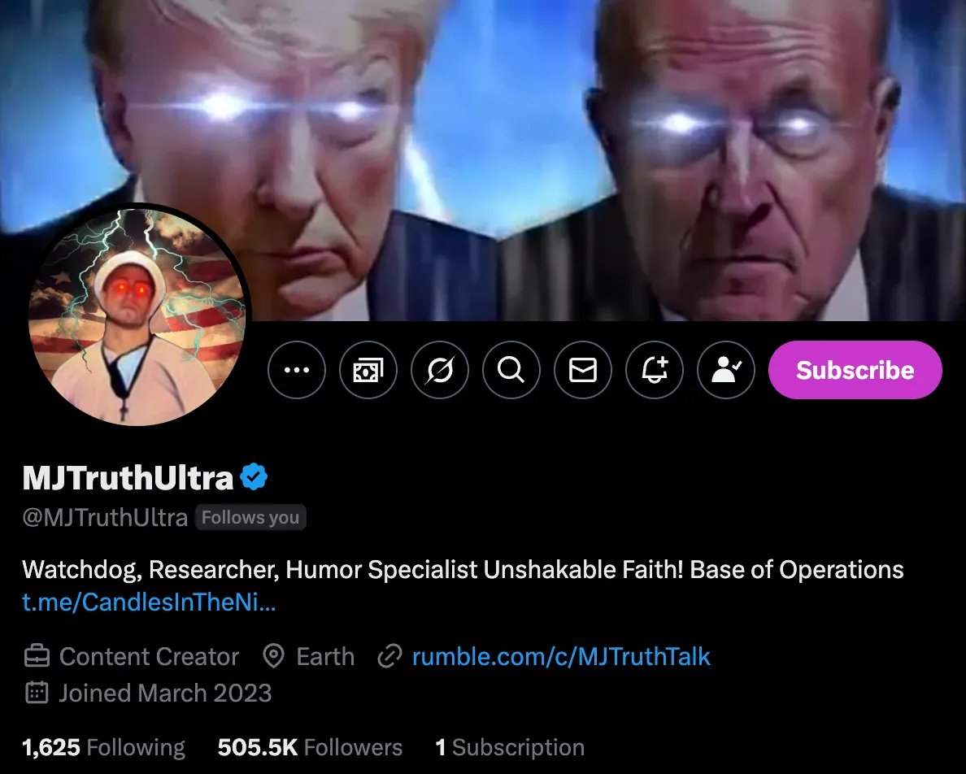The height and width of the screenshot is (774, 966).
Task: View the 1,625 Following list
Action: [103, 747]
